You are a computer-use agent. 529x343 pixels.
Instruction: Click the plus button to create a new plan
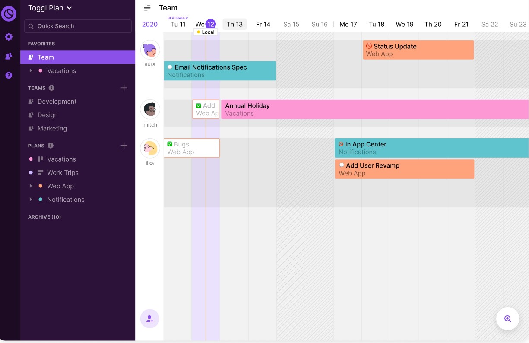(124, 146)
